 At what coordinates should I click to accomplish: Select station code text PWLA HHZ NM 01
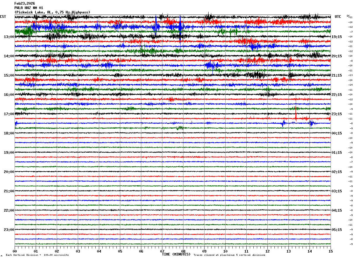[x=29, y=8]
